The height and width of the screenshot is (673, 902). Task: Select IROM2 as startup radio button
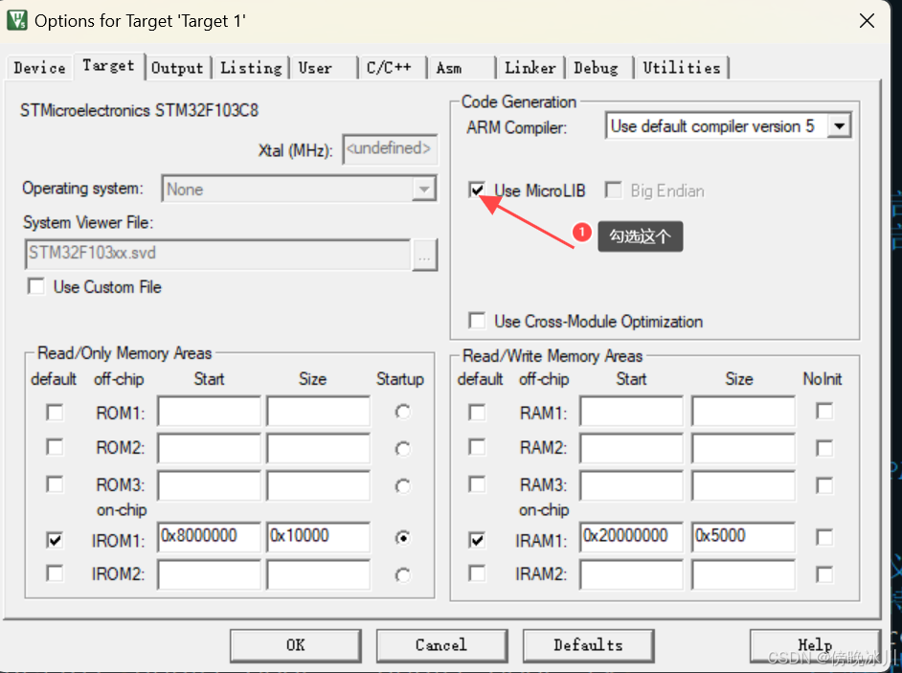403,575
